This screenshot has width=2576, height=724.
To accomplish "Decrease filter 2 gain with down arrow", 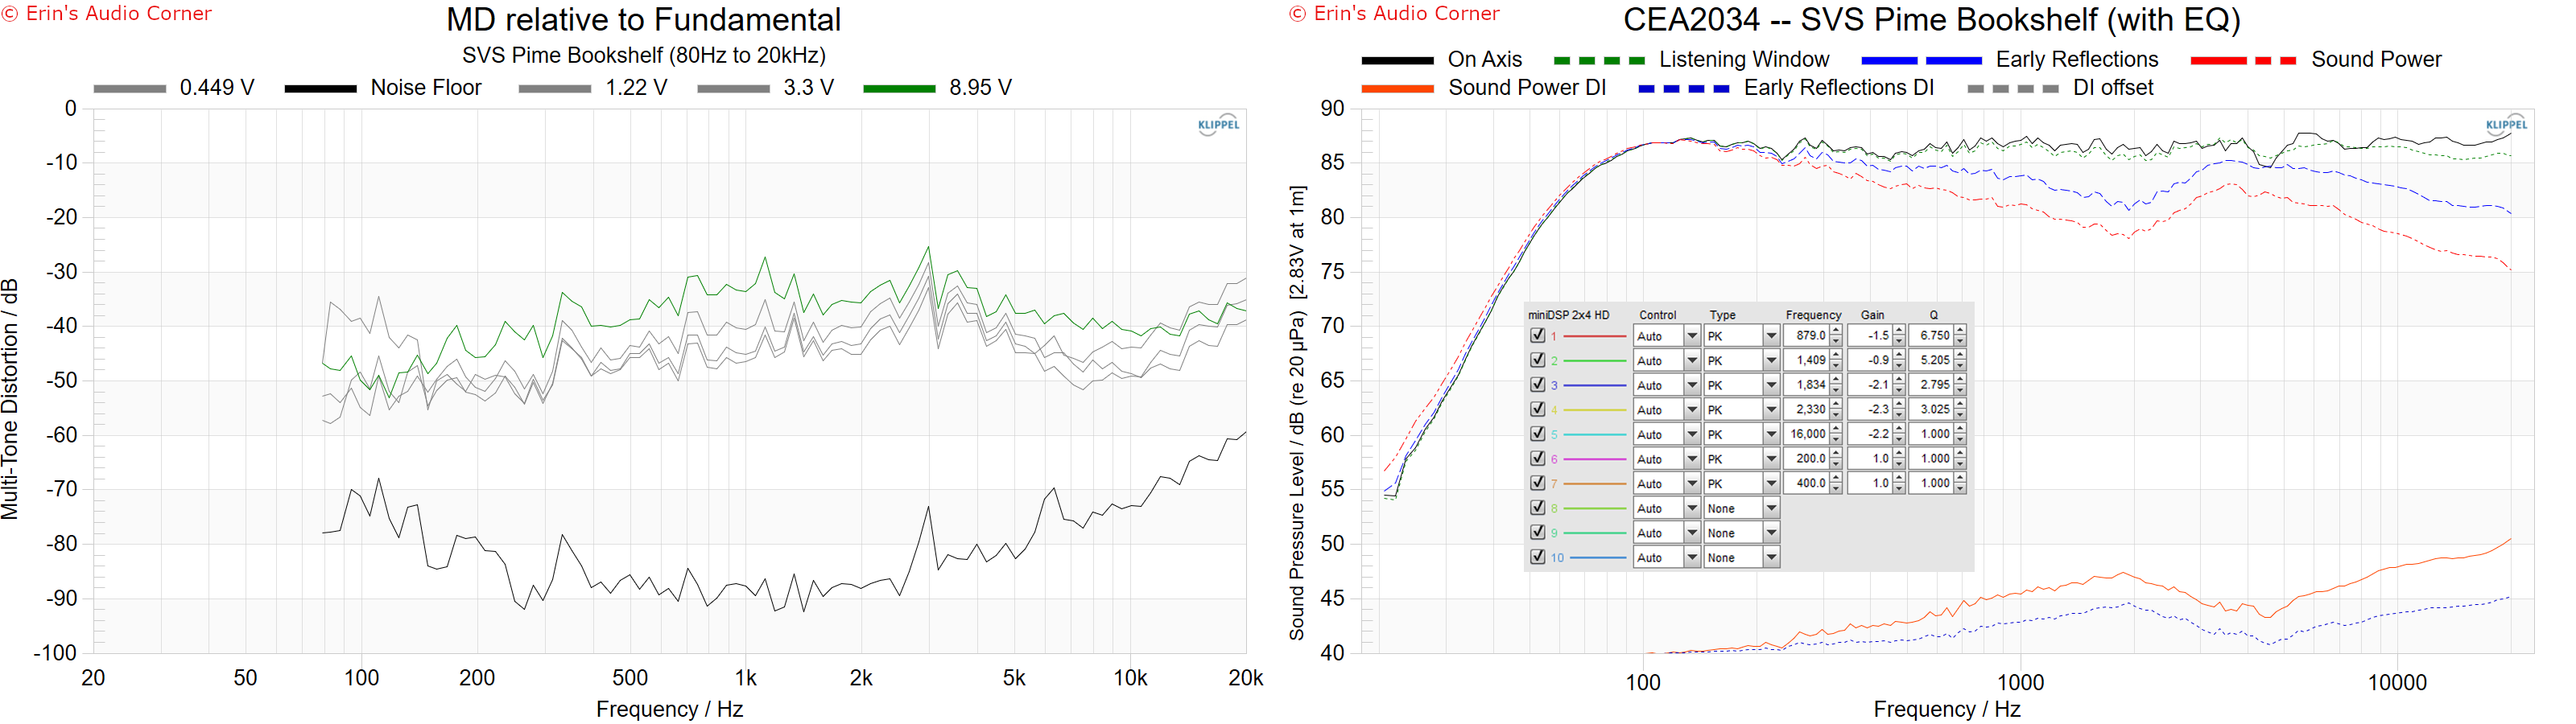I will pyautogui.click(x=1898, y=365).
